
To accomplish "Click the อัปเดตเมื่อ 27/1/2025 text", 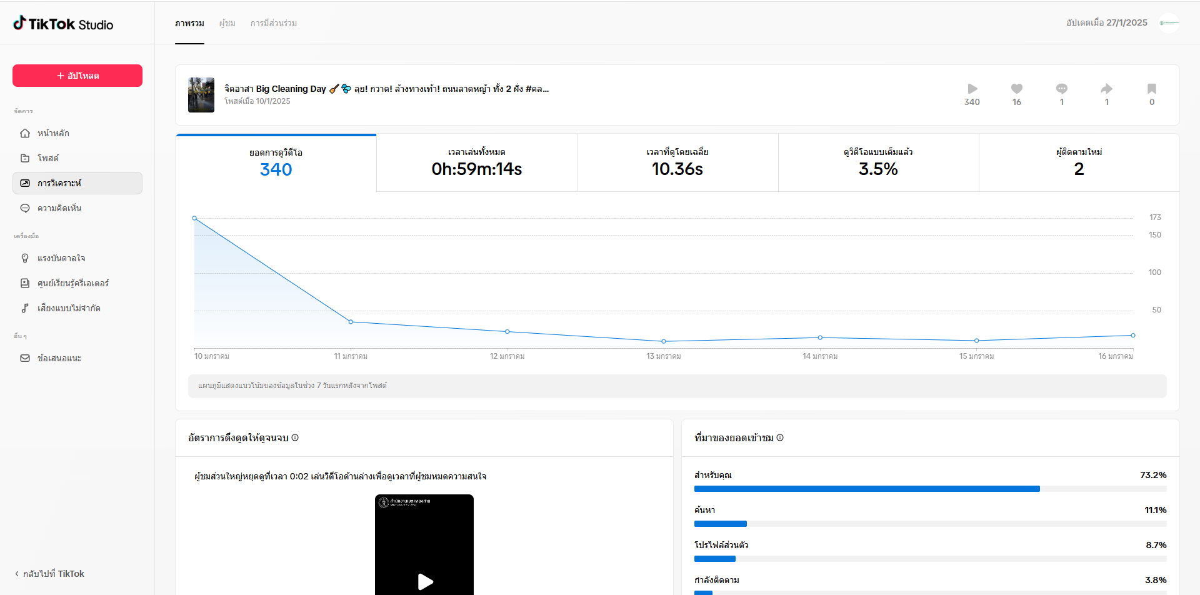I will pyautogui.click(x=1107, y=22).
